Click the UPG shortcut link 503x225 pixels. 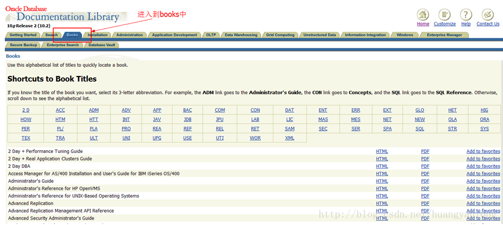coord(157,138)
